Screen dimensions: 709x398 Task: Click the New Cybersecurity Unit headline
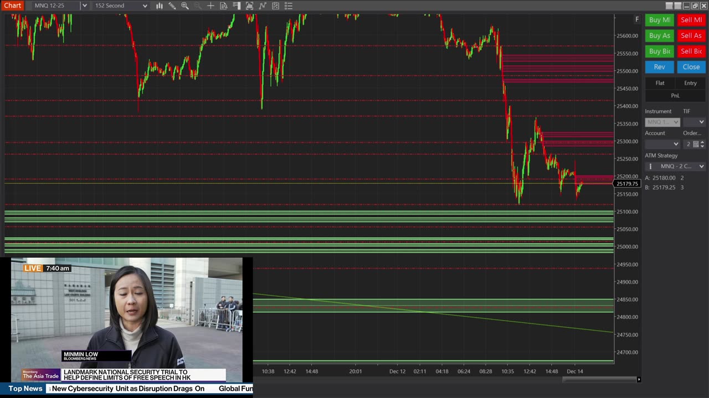click(x=128, y=389)
